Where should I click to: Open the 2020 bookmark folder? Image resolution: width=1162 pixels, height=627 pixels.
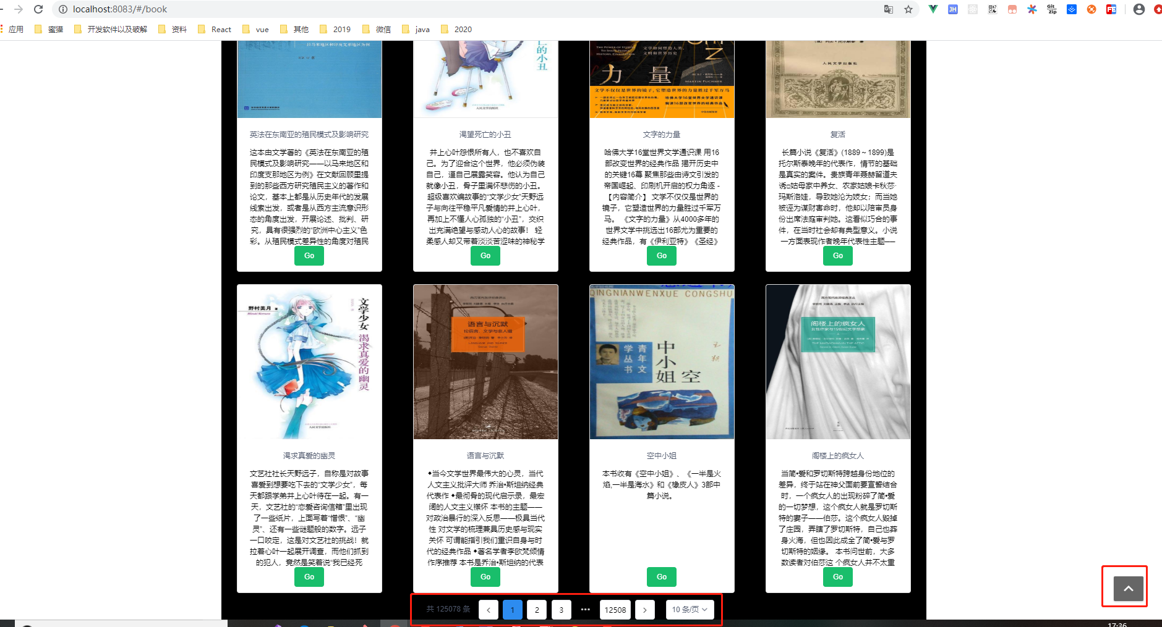click(x=456, y=29)
